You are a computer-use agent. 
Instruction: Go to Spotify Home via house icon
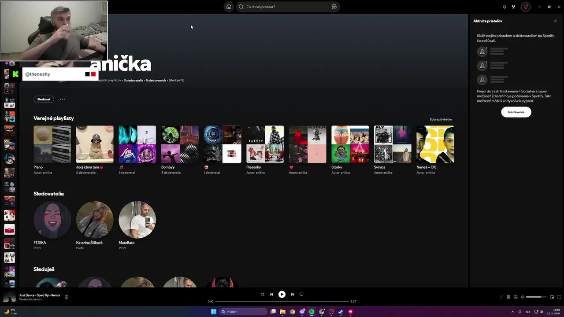click(x=229, y=7)
